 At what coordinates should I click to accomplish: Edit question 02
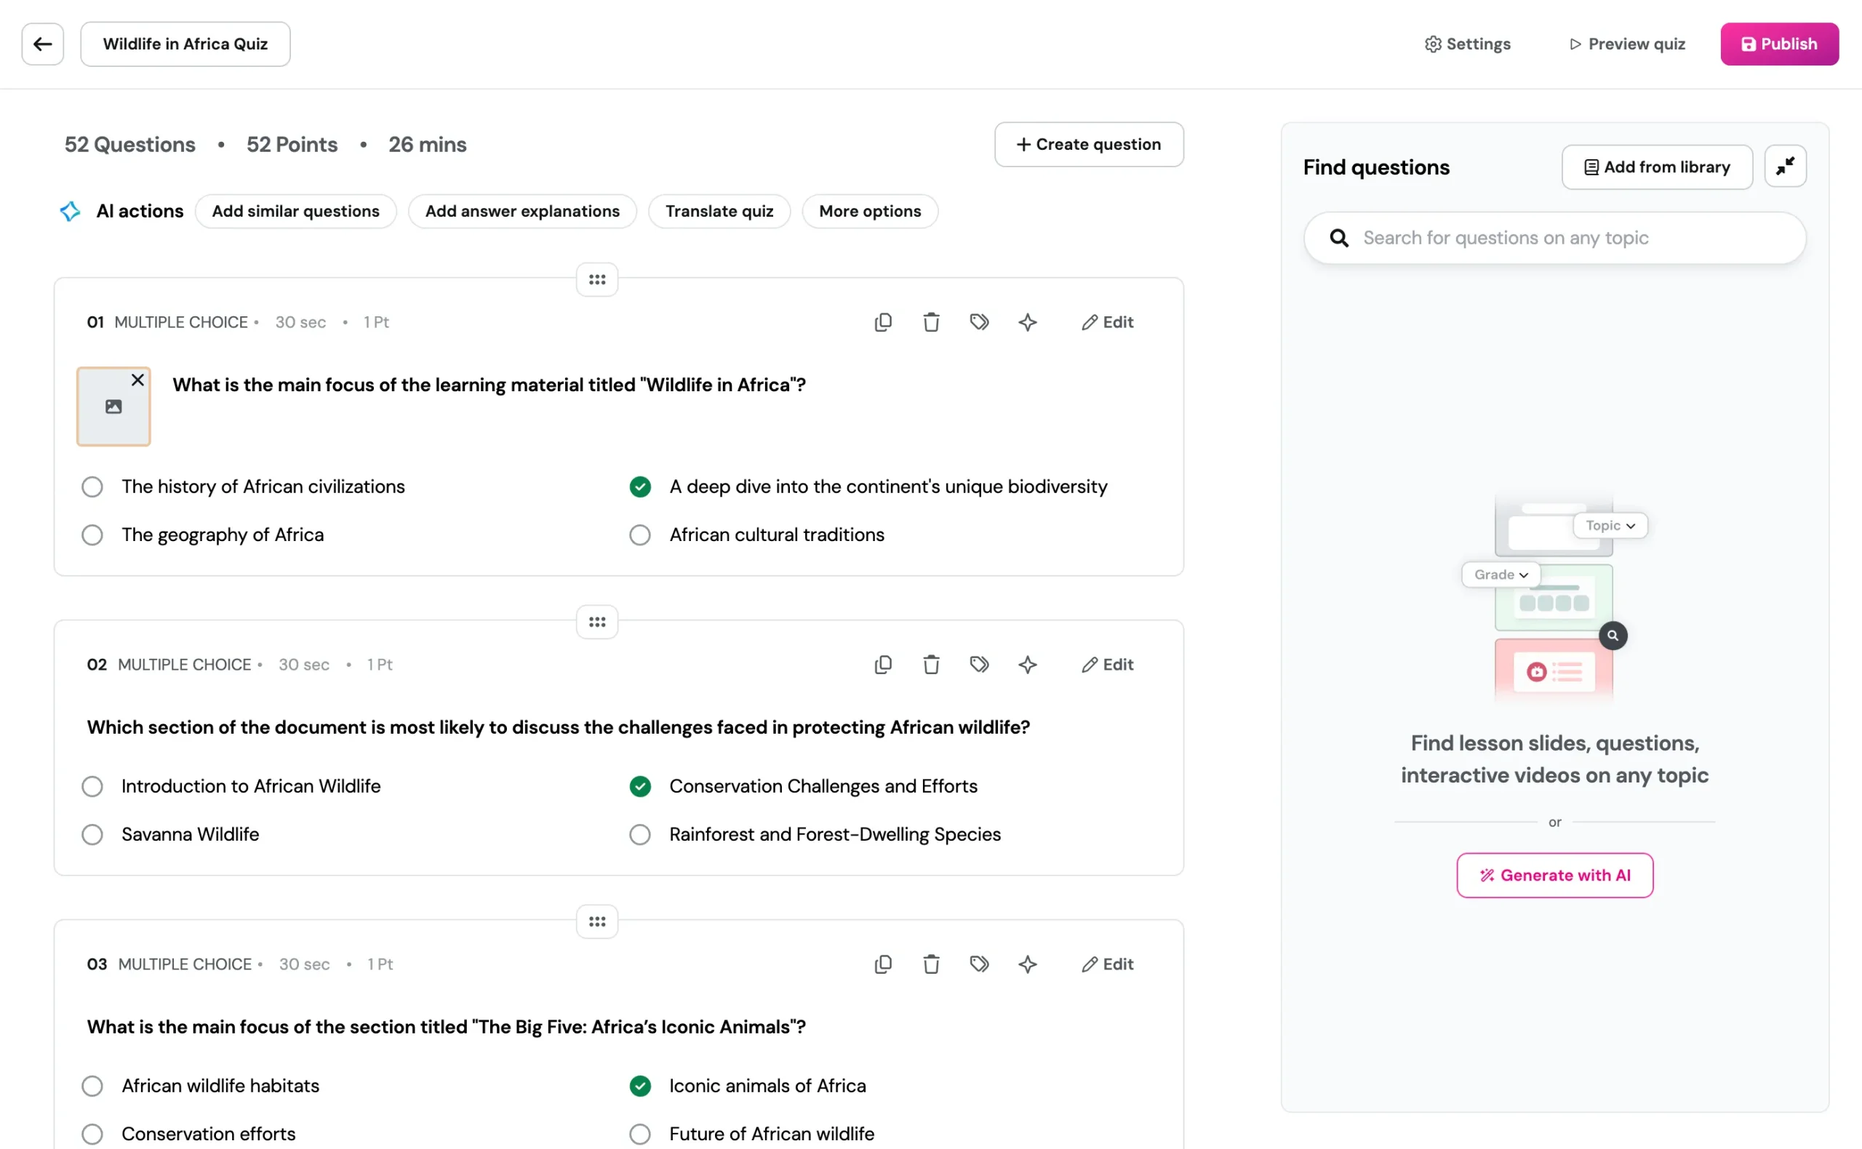1107,664
